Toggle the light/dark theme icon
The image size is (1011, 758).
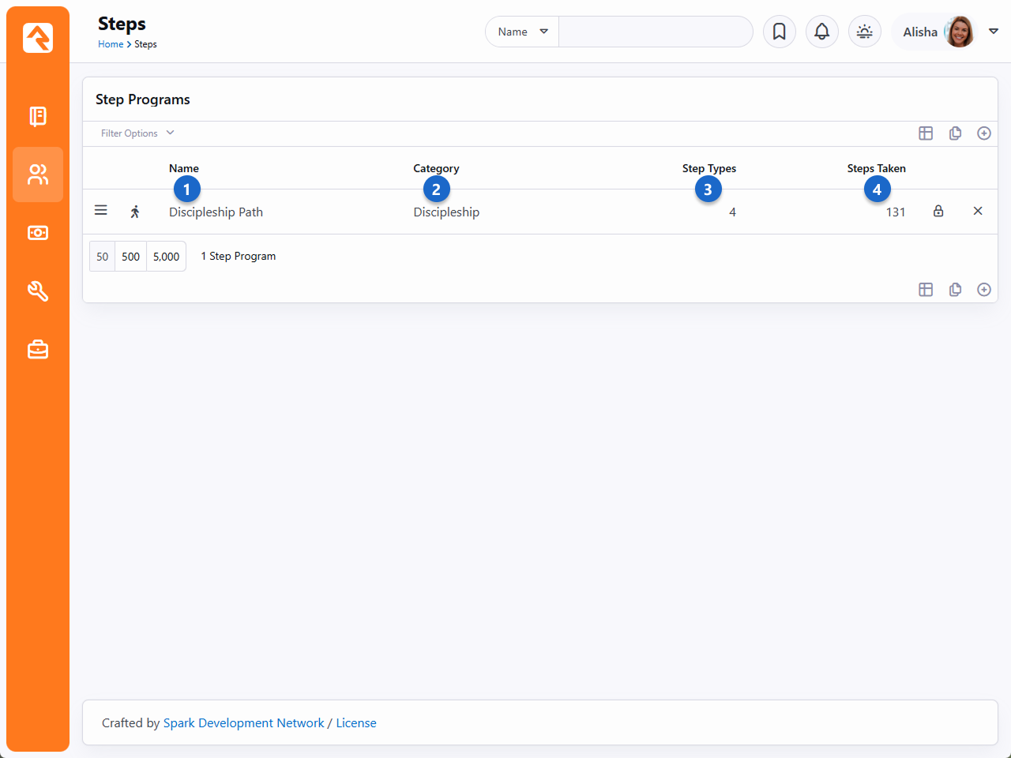(864, 32)
